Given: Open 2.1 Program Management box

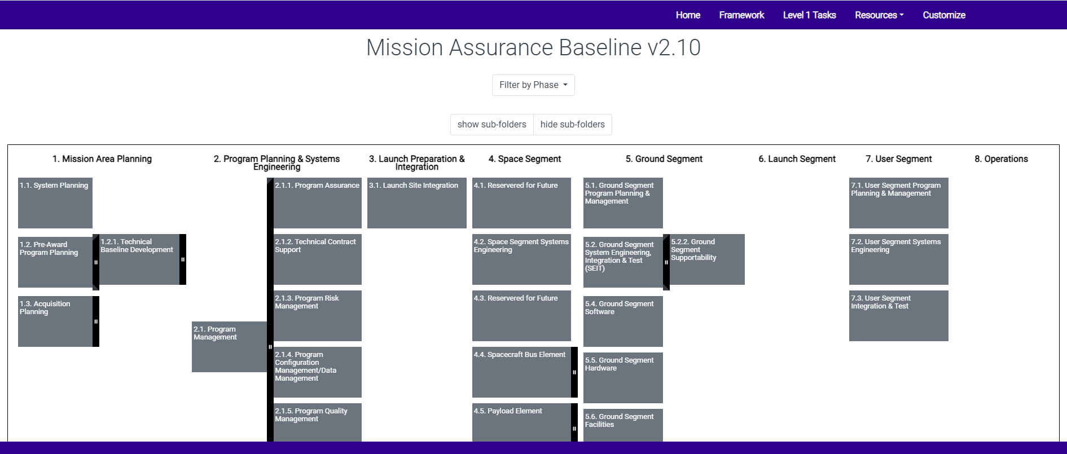Looking at the screenshot, I should [x=229, y=347].
